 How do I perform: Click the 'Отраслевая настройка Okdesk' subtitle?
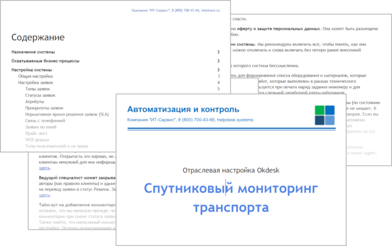coord(231,170)
